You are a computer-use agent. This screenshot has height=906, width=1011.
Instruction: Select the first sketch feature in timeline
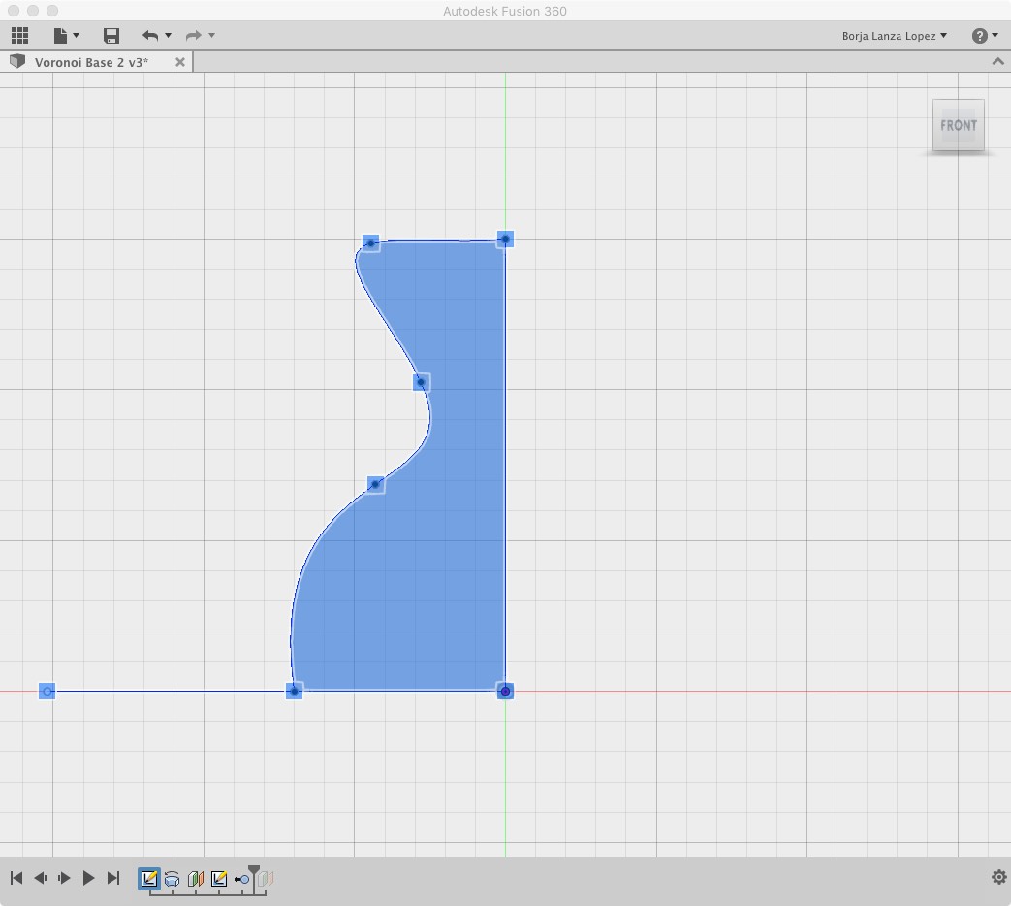[x=149, y=878]
